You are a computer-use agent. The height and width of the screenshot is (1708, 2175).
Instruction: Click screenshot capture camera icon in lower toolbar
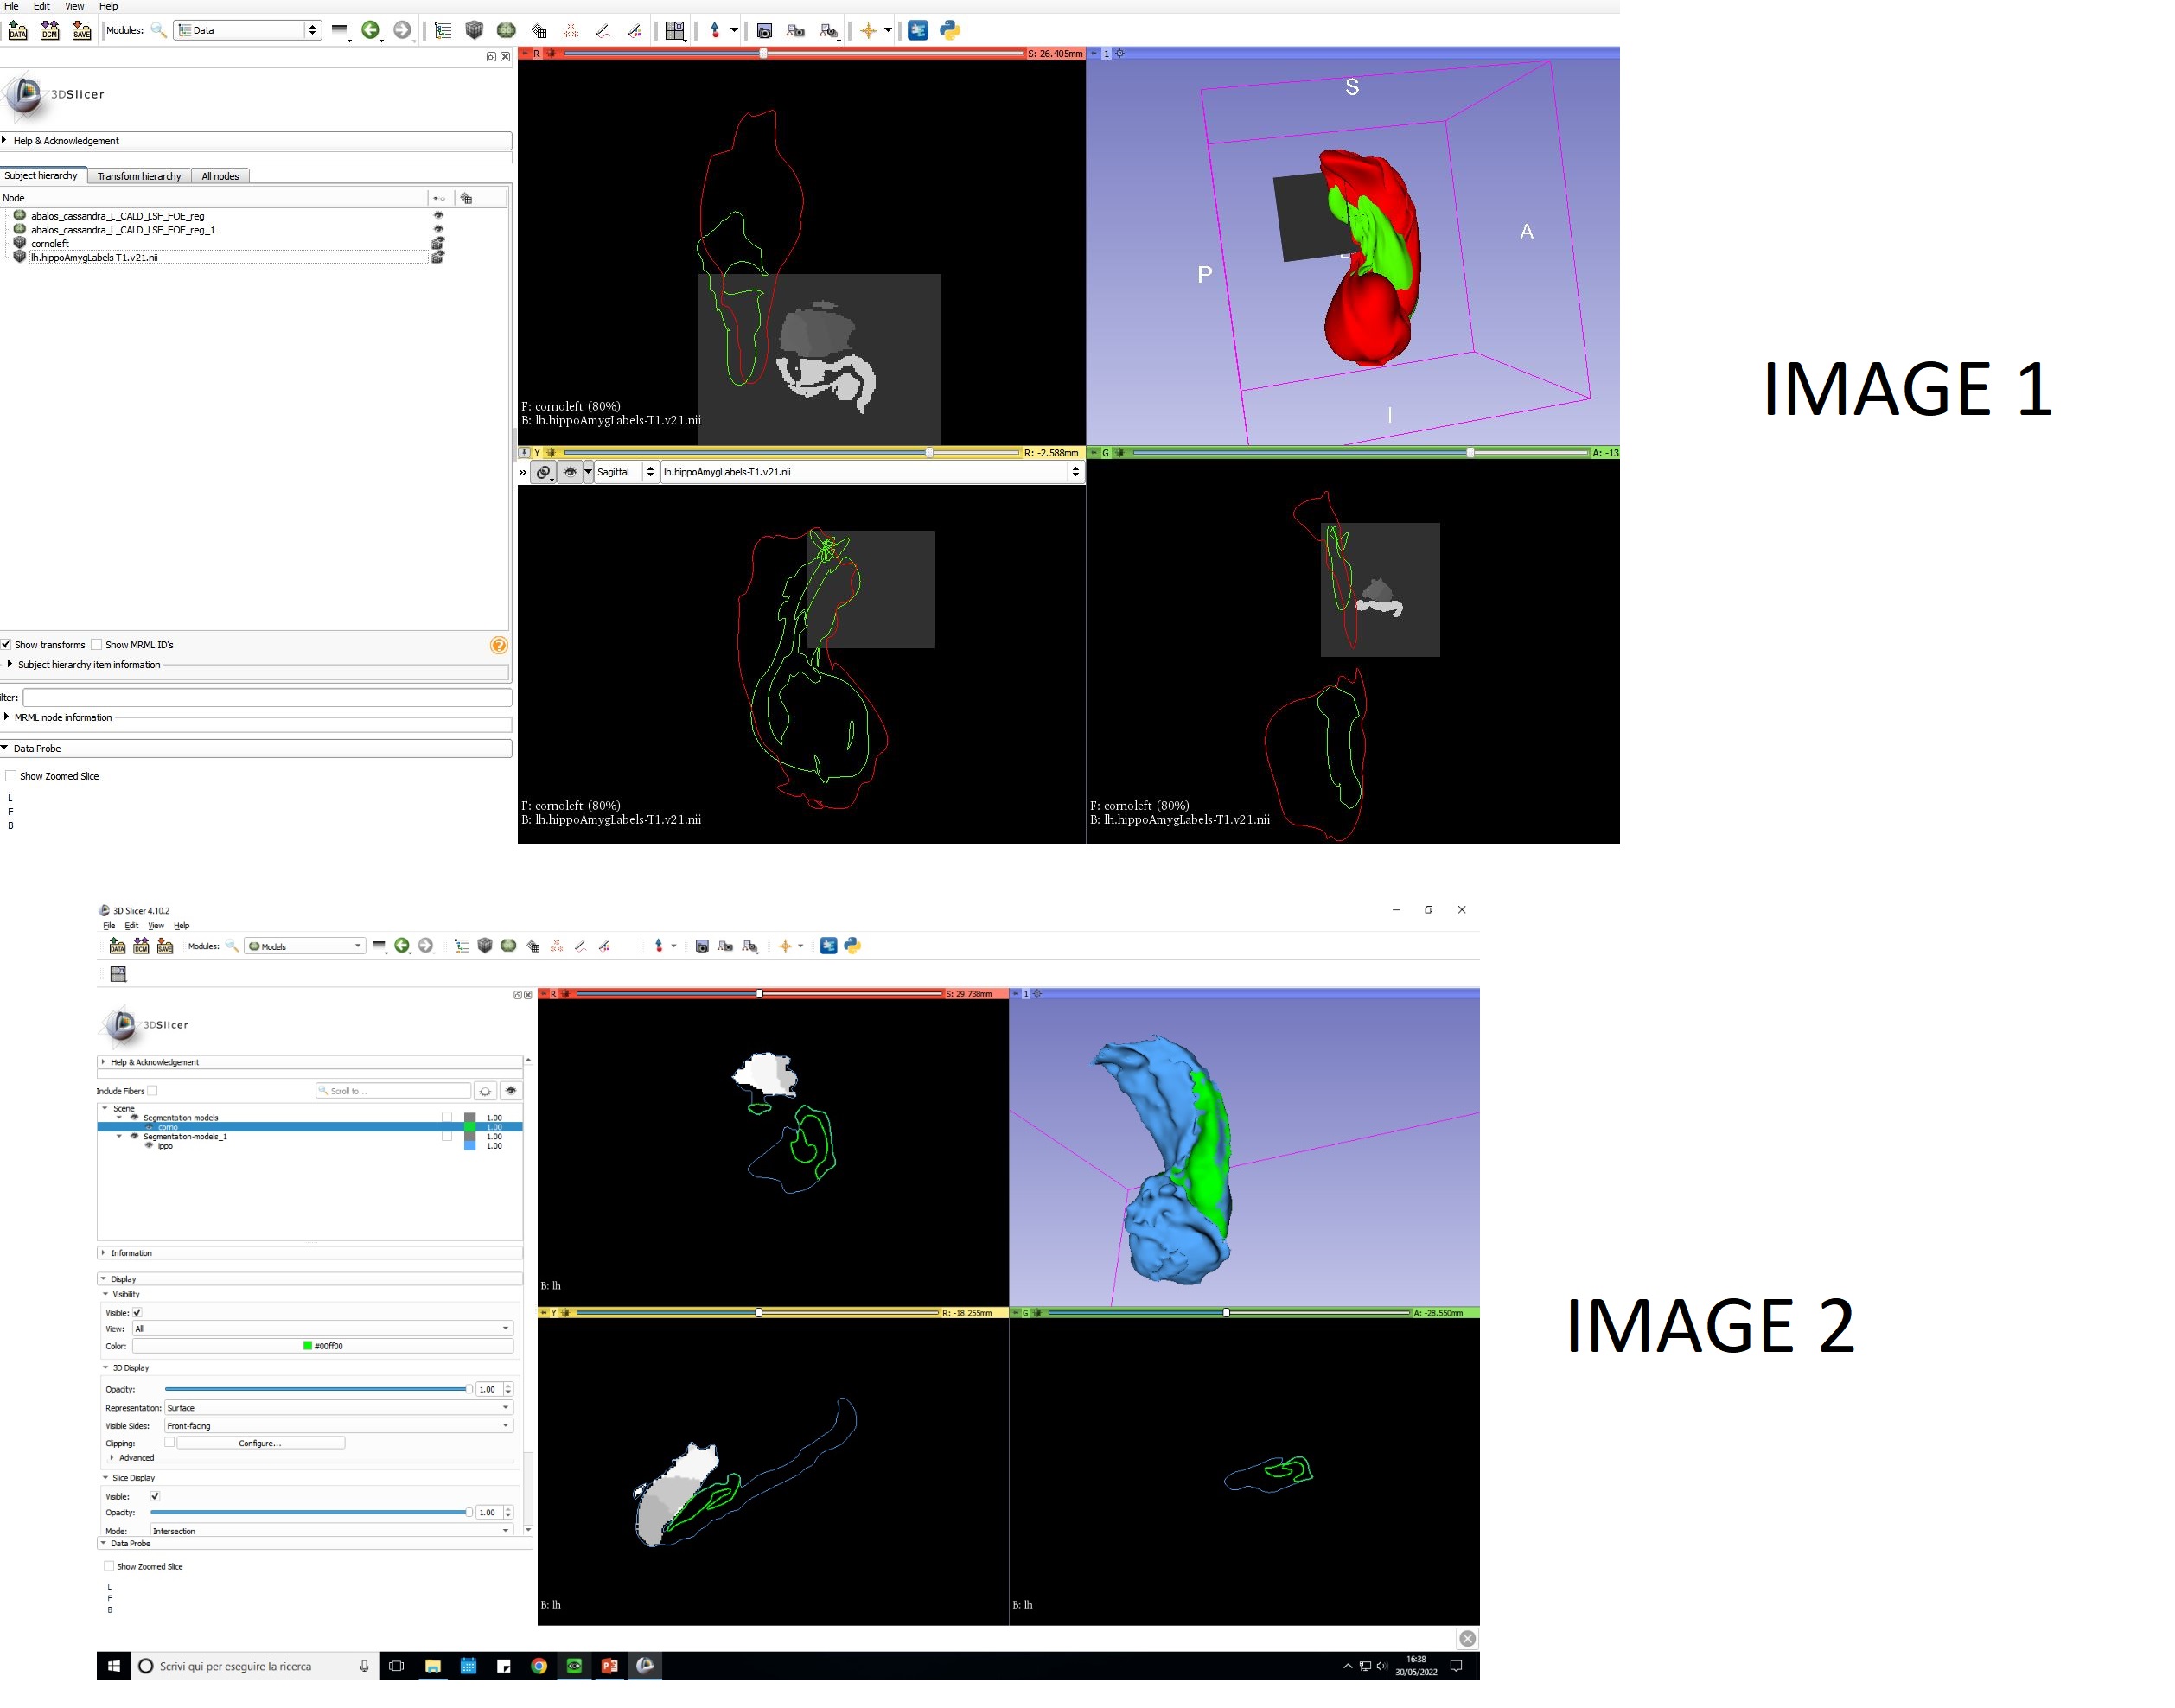coord(702,946)
